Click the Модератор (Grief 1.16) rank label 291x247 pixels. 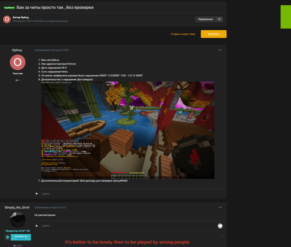coord(18,231)
